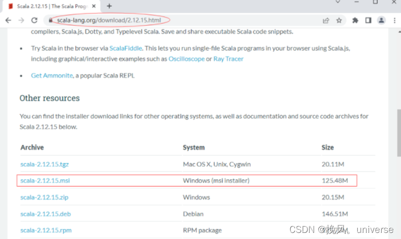Open the Oscilloscope example link
401x239 pixels.
[x=186, y=59]
